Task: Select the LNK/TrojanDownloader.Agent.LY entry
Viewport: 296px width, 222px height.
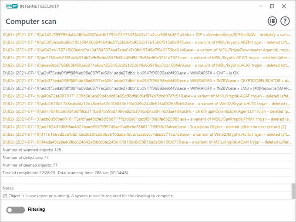Action: pyautogui.click(x=146, y=111)
